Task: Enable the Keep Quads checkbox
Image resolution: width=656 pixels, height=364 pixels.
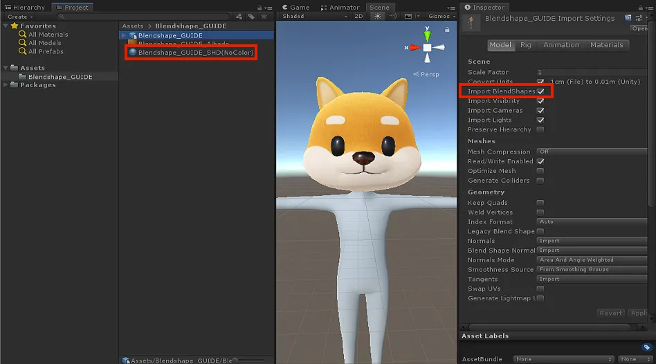Action: pyautogui.click(x=540, y=203)
